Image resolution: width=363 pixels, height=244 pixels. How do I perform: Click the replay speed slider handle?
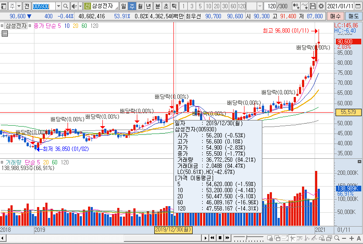[246, 237]
